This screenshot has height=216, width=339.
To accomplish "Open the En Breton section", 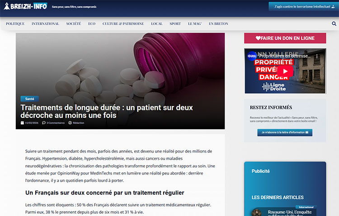I will (x=218, y=24).
